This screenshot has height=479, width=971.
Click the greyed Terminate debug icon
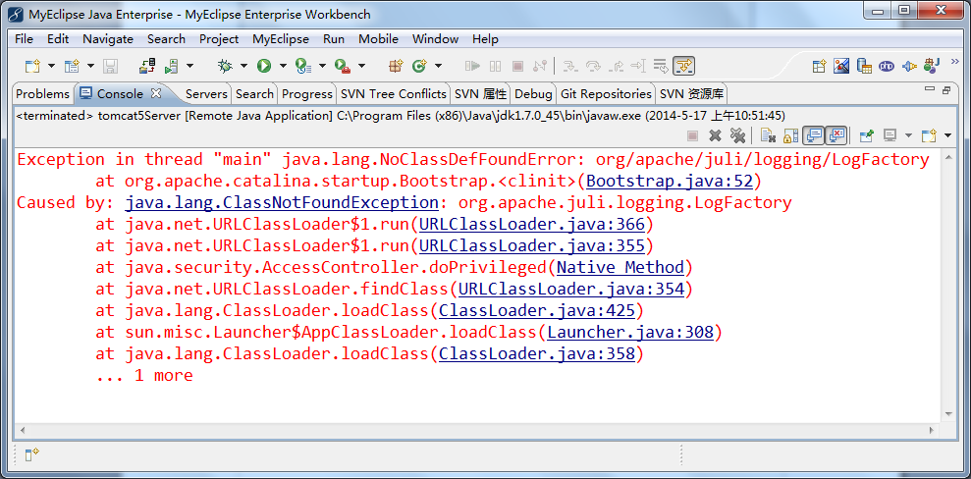point(517,66)
